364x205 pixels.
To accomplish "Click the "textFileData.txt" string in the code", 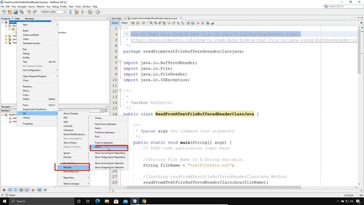I will click(210, 165).
